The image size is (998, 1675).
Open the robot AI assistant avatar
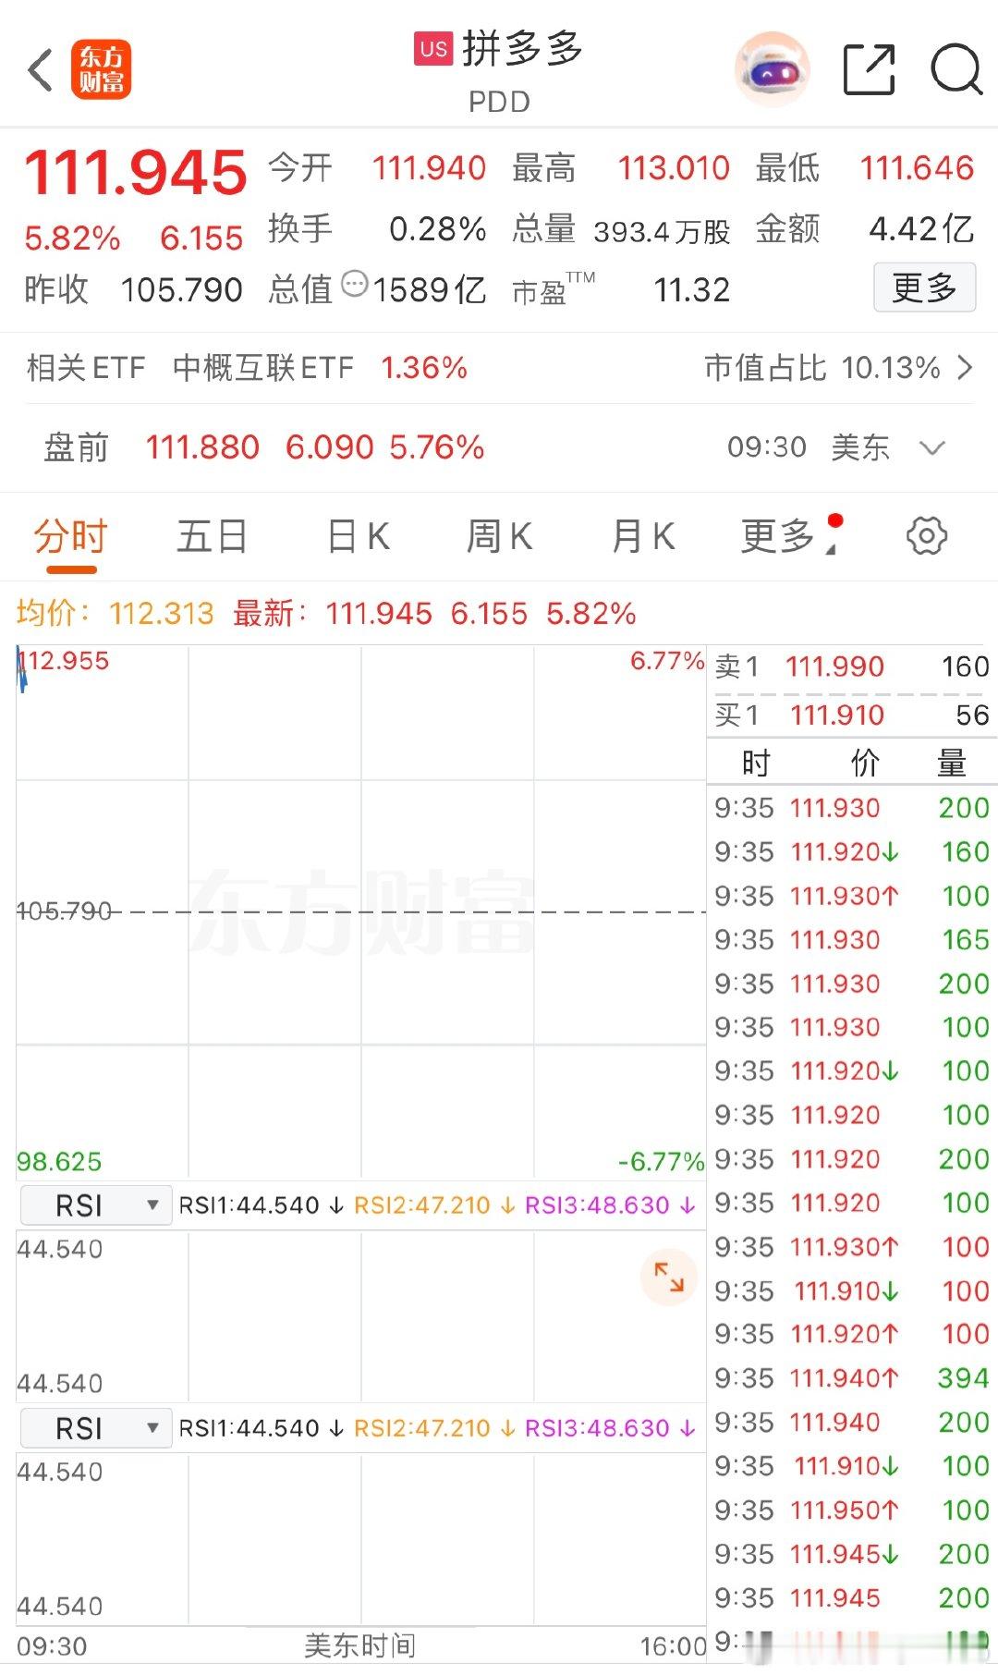click(x=773, y=69)
